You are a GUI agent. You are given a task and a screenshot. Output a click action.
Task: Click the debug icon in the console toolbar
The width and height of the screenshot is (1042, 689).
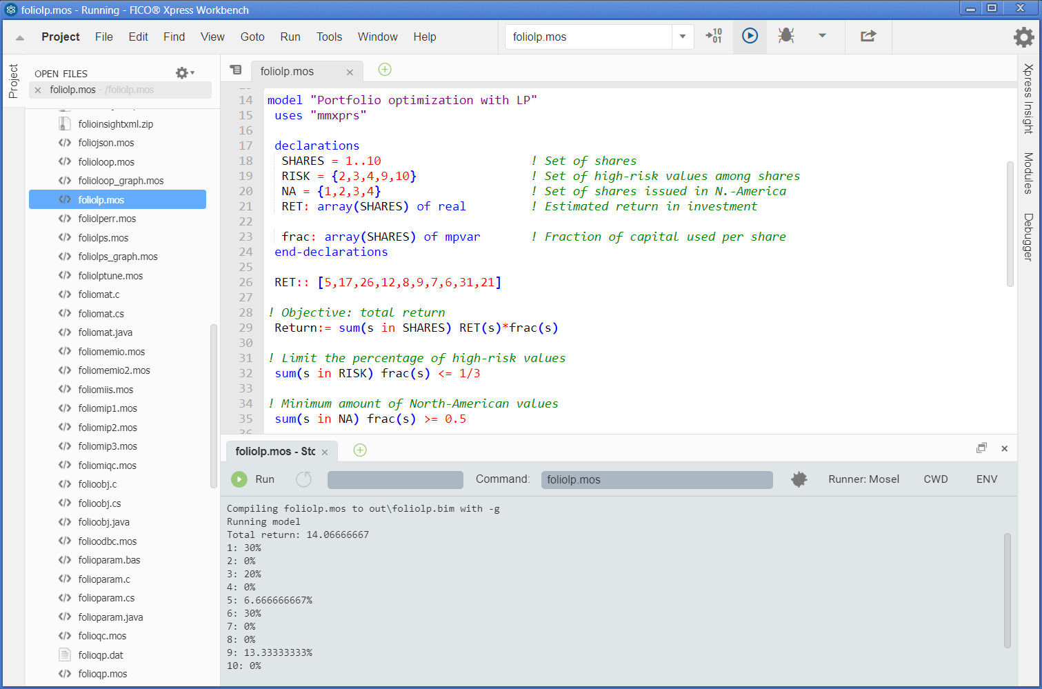click(799, 479)
